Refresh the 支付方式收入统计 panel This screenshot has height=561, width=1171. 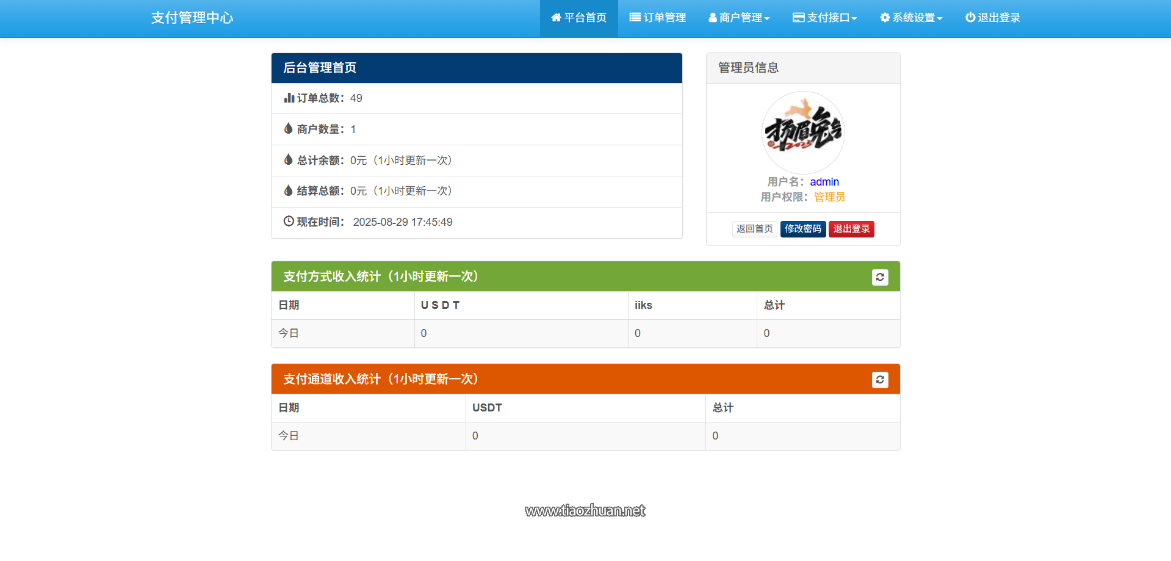pyautogui.click(x=880, y=277)
